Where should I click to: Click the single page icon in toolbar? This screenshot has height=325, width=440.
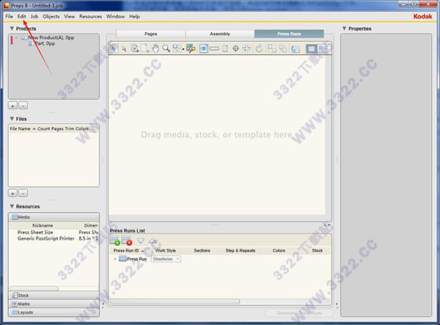pyautogui.click(x=225, y=48)
